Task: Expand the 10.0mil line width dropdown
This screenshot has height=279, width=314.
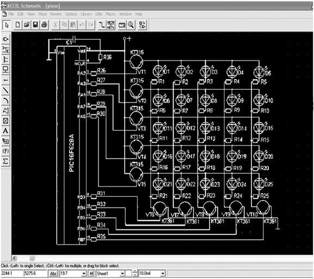Action: pos(163,274)
